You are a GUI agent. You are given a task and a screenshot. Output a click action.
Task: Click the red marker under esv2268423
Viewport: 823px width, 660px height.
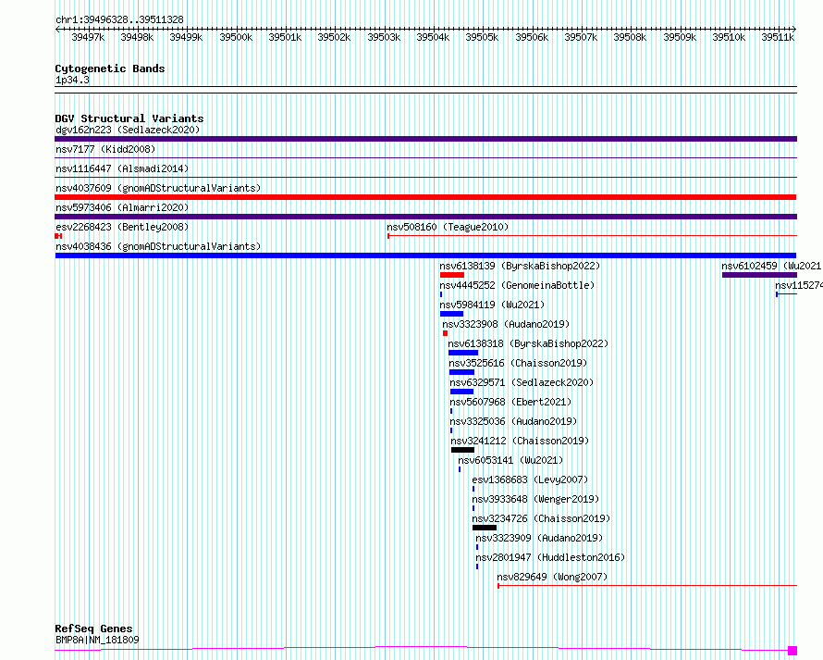58,236
